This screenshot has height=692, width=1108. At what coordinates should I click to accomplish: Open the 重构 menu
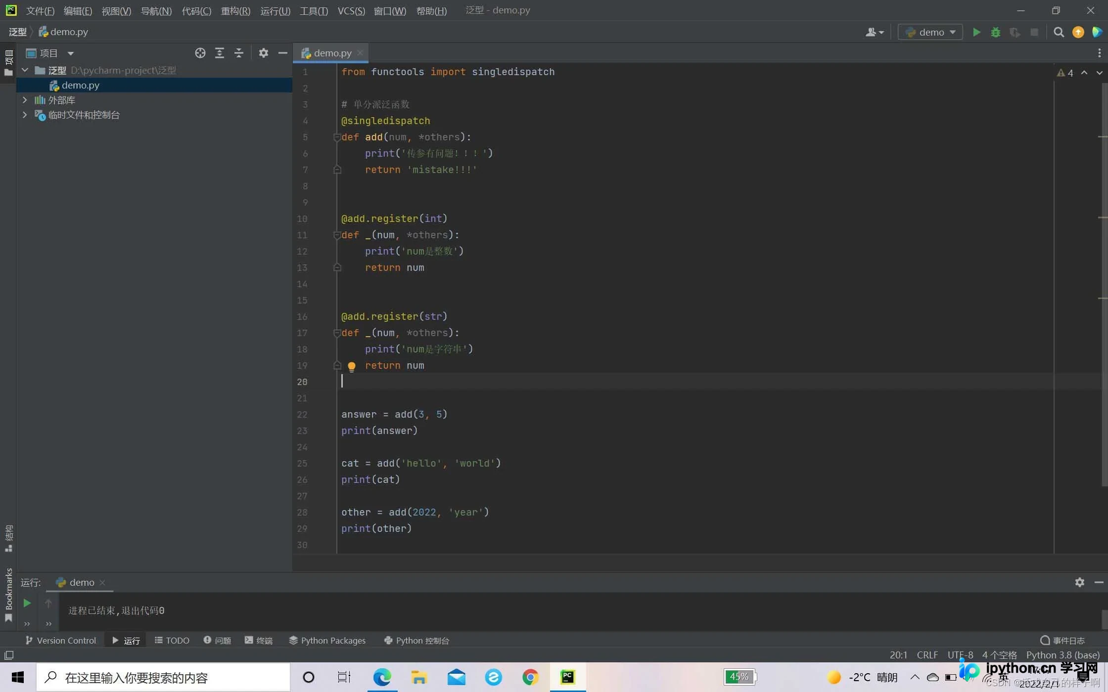click(235, 10)
